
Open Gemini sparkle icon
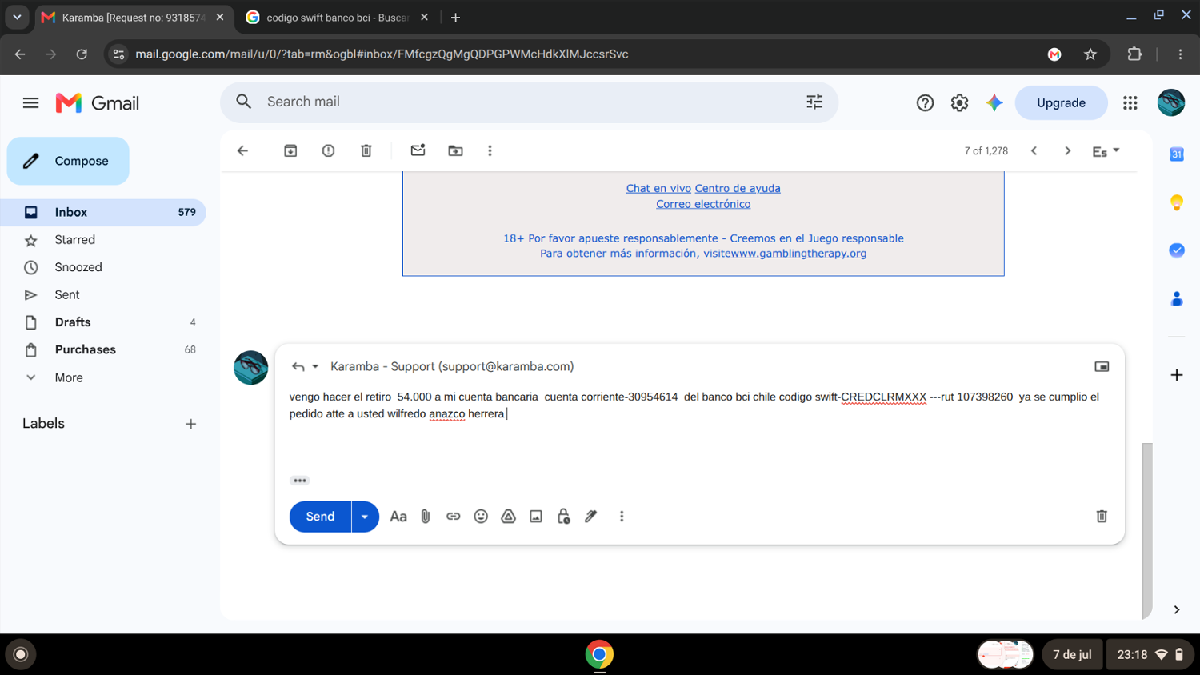[x=994, y=102]
